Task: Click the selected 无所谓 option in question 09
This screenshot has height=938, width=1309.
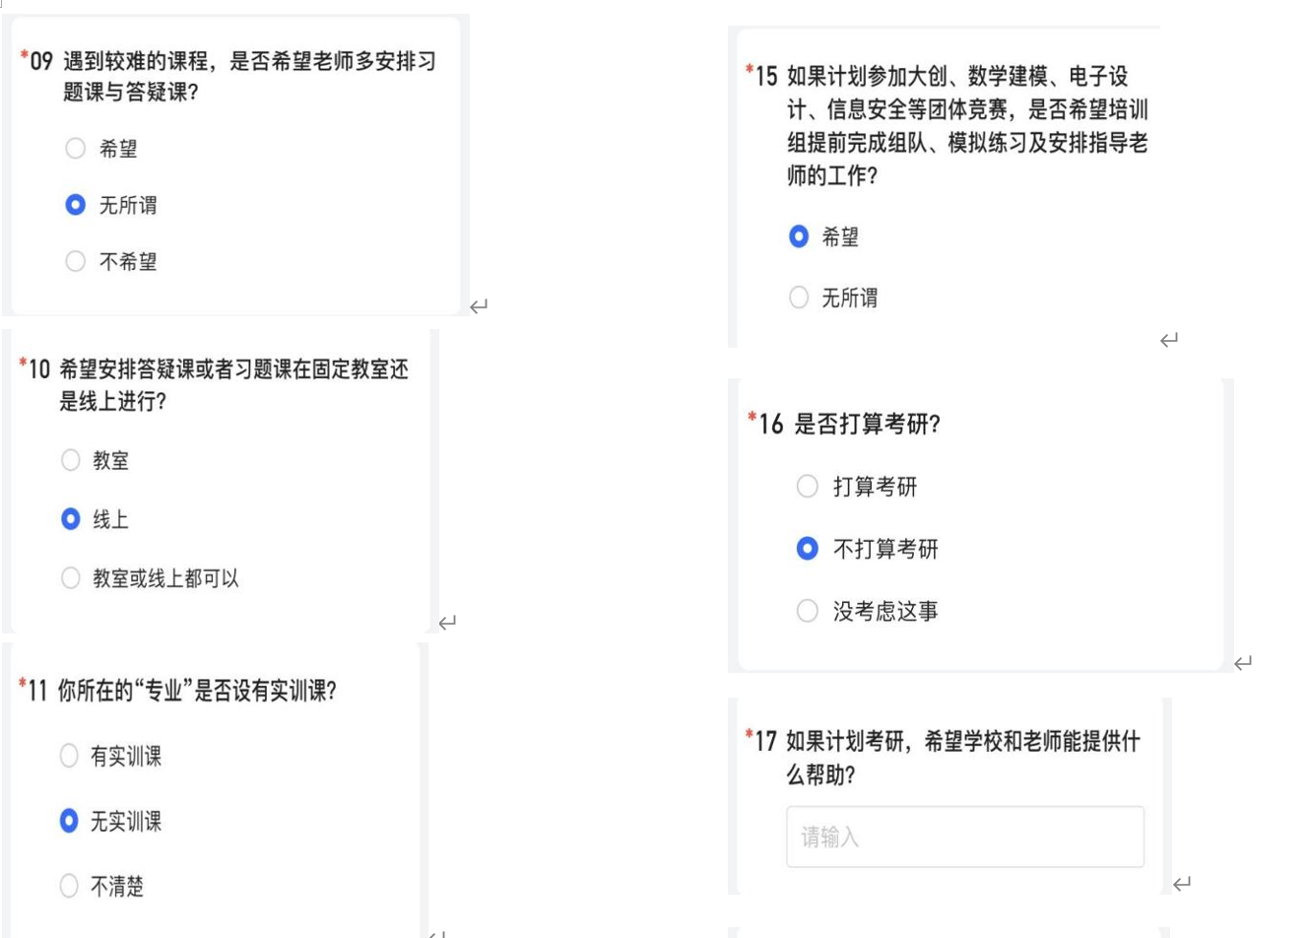Action: pos(75,203)
